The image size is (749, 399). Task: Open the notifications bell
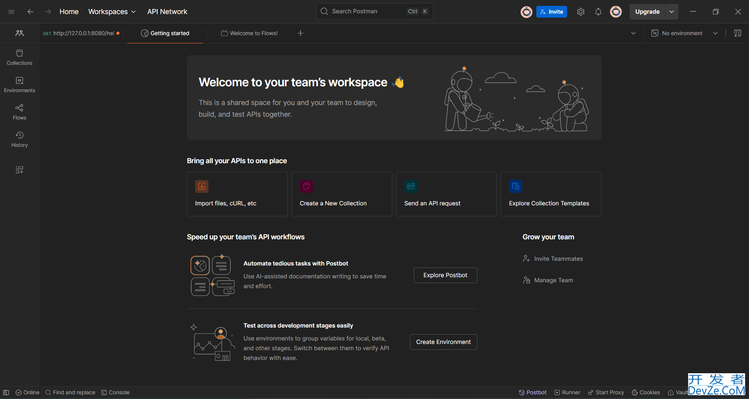click(598, 12)
